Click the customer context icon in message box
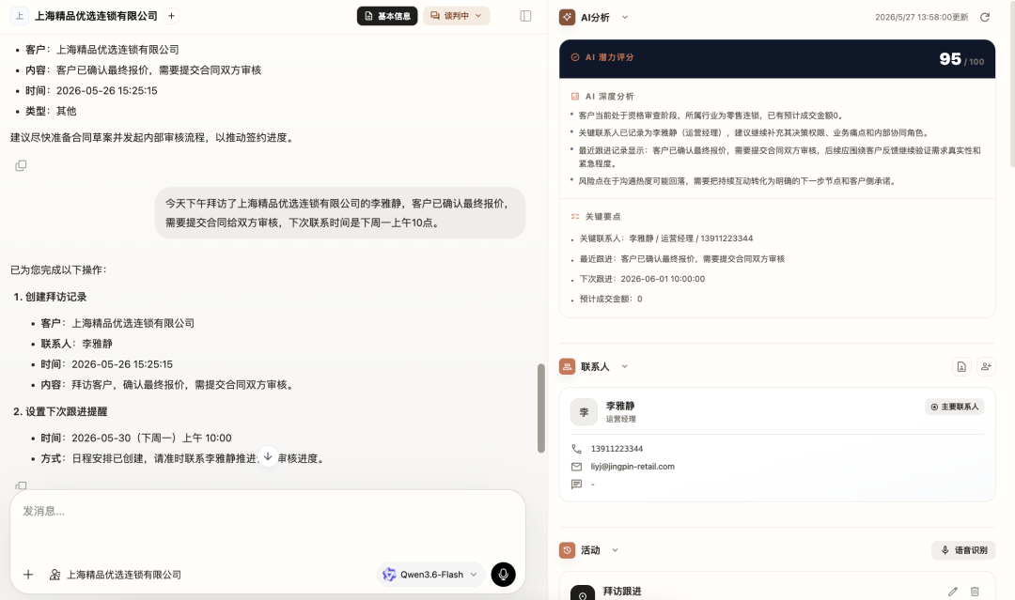This screenshot has width=1015, height=600. click(x=55, y=575)
